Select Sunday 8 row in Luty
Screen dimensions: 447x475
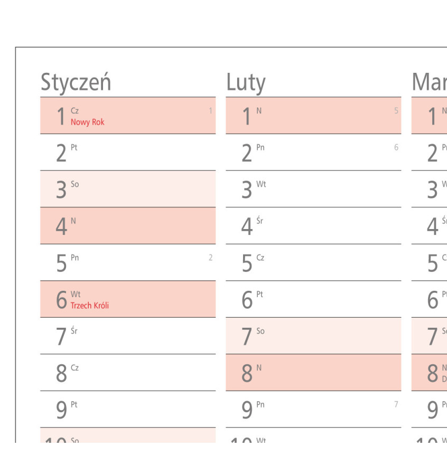tap(313, 373)
